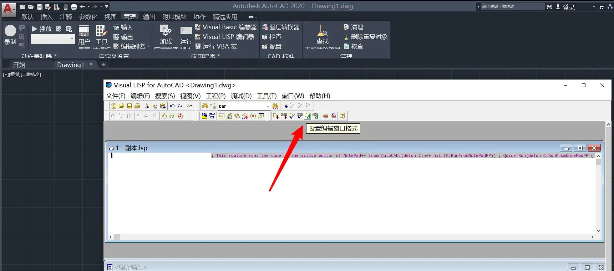Click the Toggle Breakpoint hand icon
The height and width of the screenshot is (271, 614).
click(164, 116)
